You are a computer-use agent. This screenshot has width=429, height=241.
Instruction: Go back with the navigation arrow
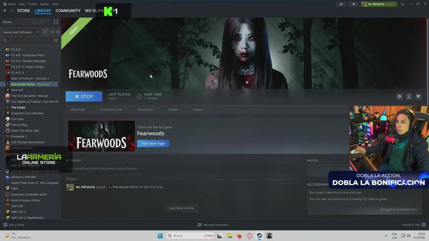[5, 11]
